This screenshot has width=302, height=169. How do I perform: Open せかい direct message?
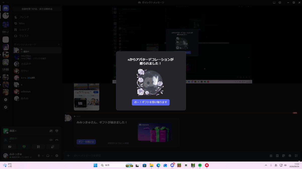point(37,71)
